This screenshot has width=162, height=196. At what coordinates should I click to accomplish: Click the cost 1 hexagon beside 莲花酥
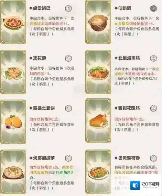[68, 58]
